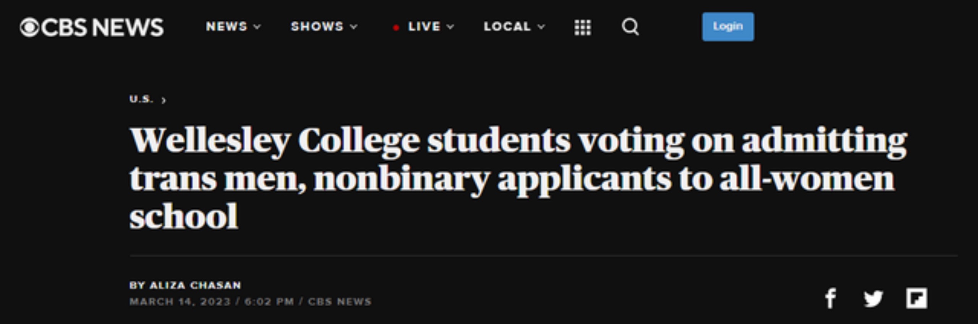This screenshot has height=324, width=978.
Task: Click the blue Login button
Action: [728, 27]
